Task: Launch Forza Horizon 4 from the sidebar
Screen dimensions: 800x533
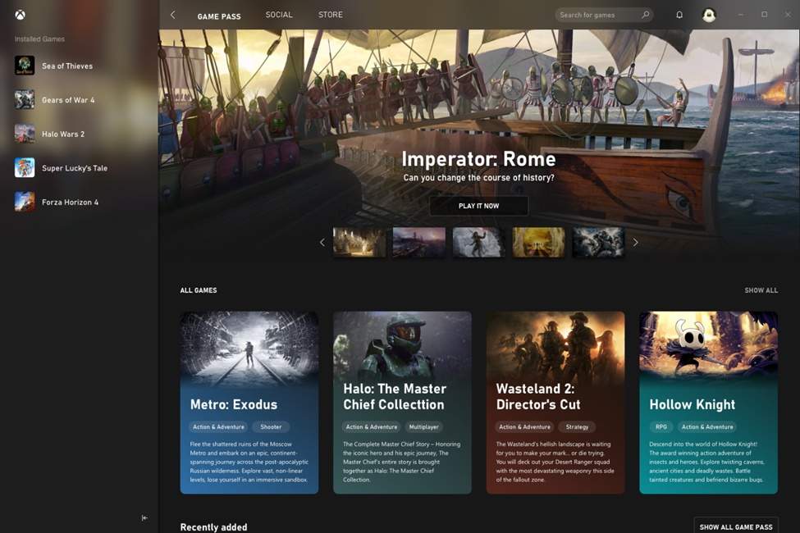Action: [x=69, y=202]
